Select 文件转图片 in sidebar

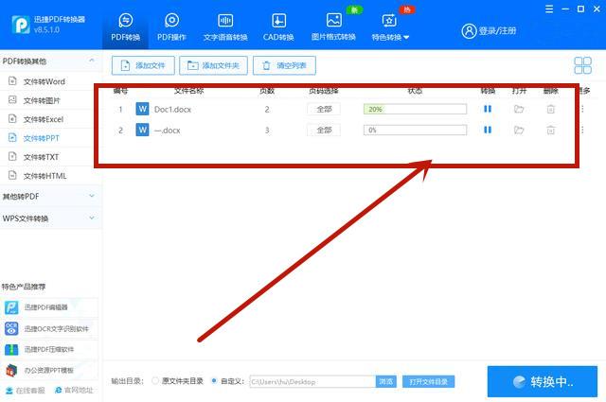click(42, 100)
